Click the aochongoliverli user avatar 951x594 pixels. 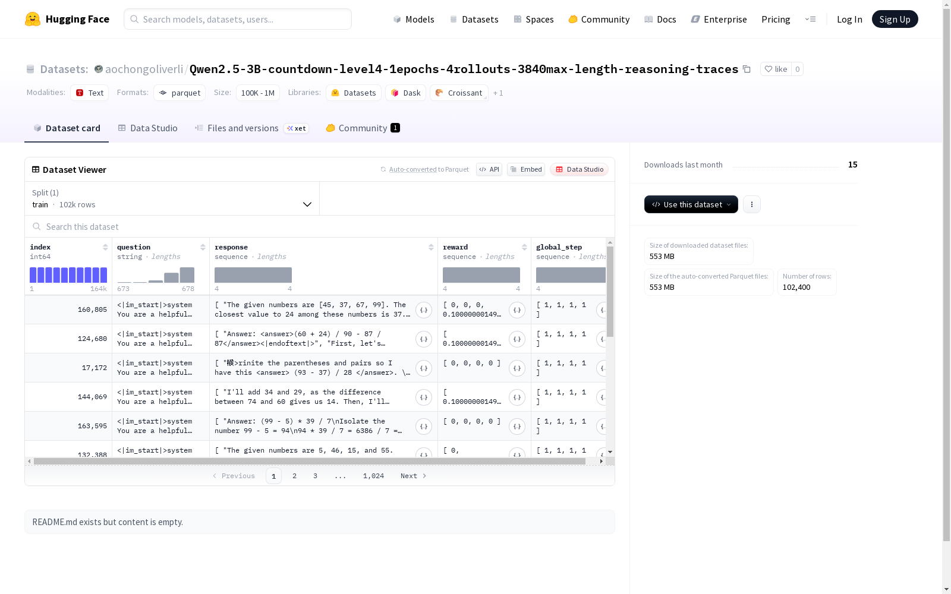point(99,69)
